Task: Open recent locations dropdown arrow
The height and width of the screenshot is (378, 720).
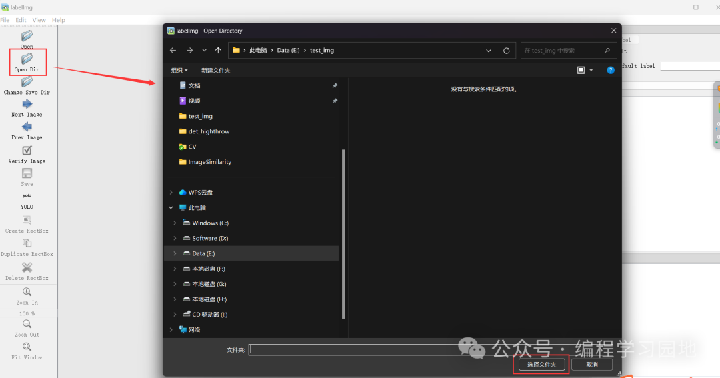Action: click(x=205, y=50)
